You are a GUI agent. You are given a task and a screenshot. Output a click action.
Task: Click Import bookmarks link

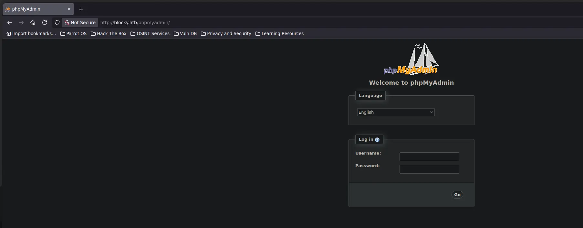coord(31,33)
